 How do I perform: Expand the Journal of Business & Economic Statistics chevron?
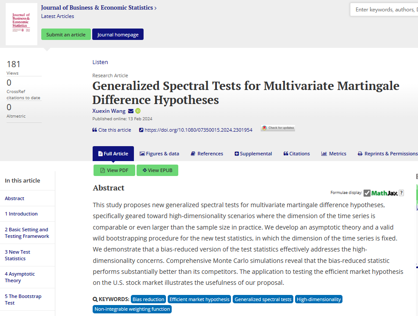click(155, 8)
